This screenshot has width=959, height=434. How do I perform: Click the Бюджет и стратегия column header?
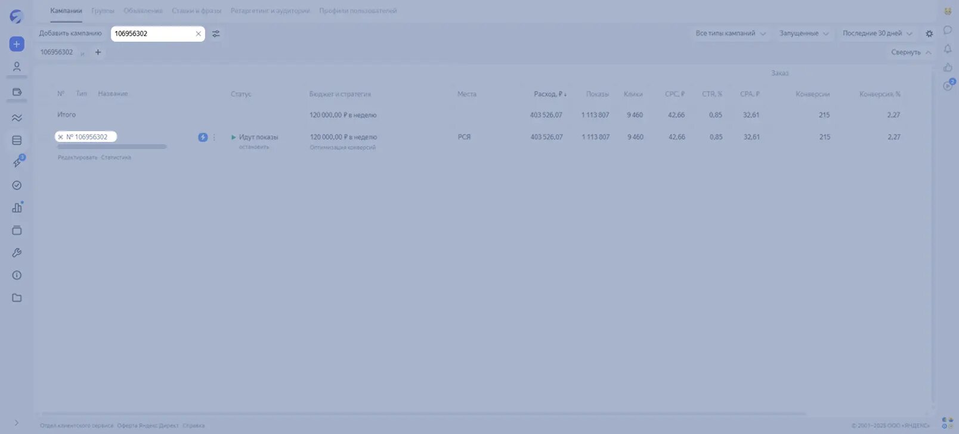click(x=340, y=94)
